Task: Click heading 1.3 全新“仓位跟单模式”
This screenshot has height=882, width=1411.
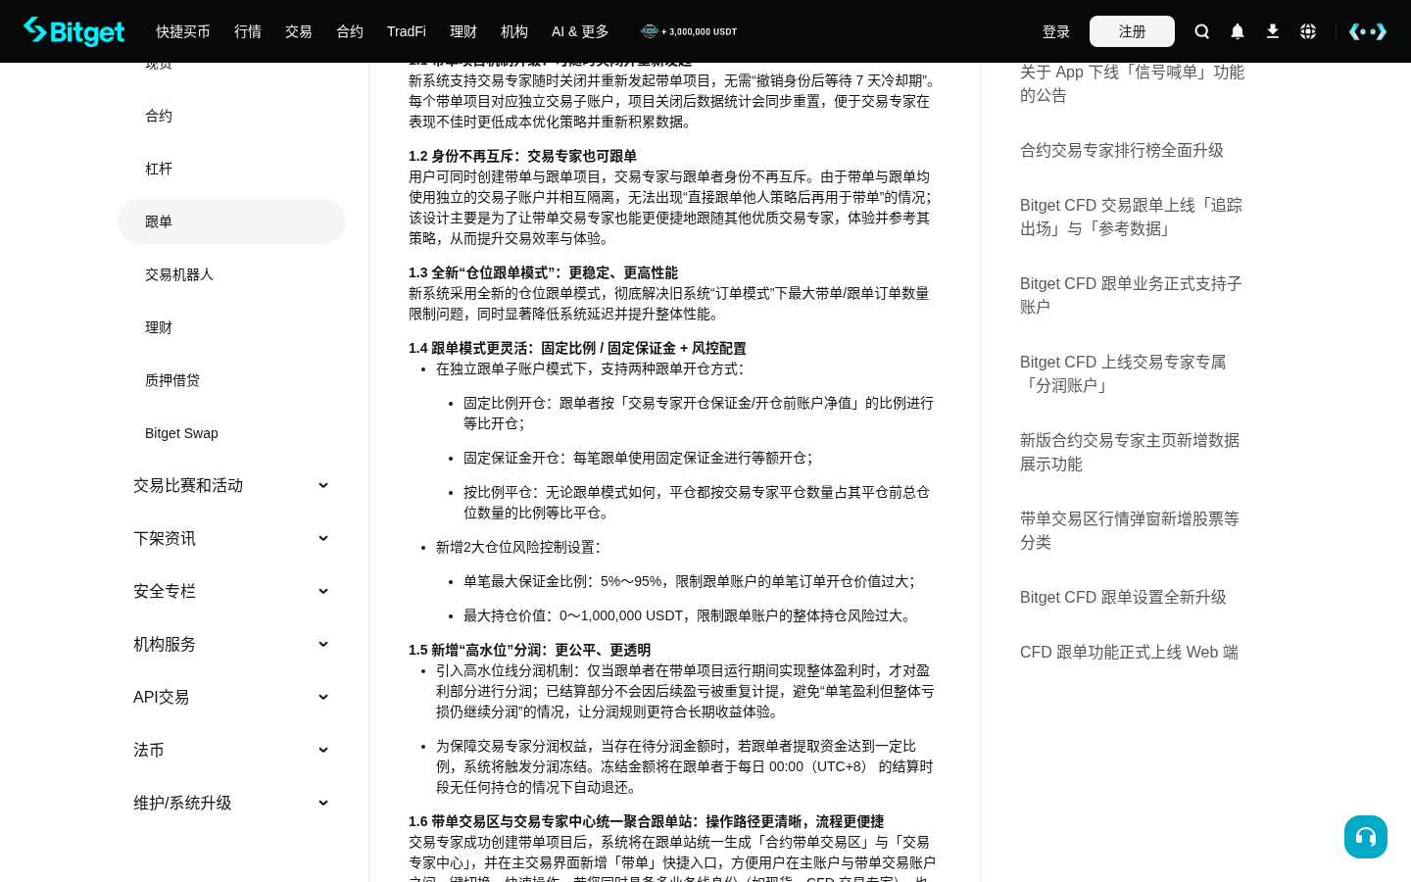Action: tap(543, 272)
